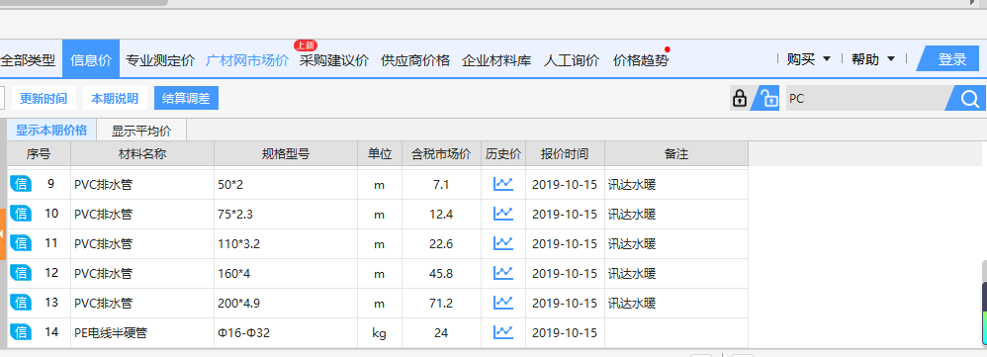Open the 专业测定价 tab
The image size is (987, 357).
tap(160, 60)
